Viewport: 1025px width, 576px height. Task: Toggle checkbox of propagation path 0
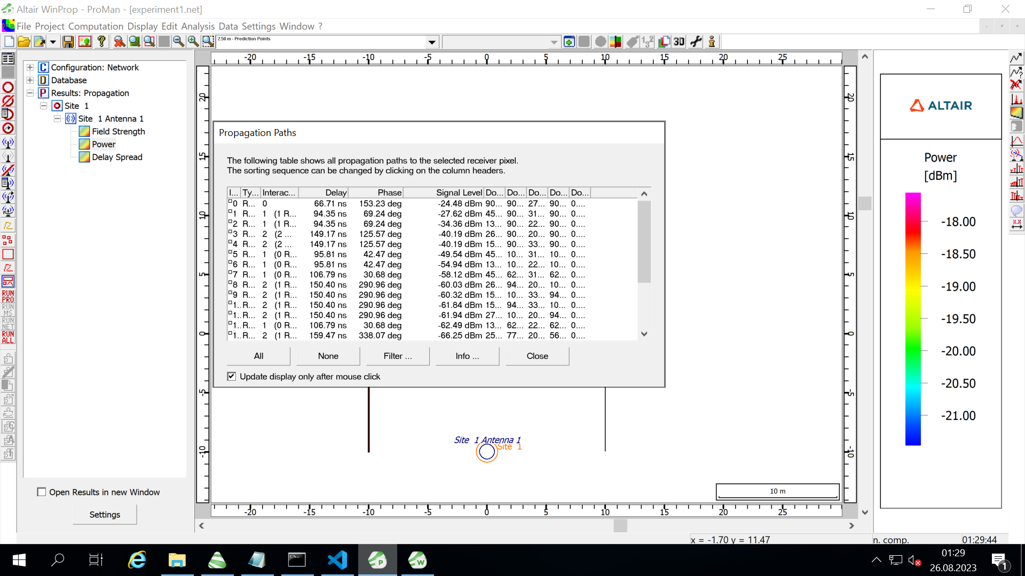(230, 202)
